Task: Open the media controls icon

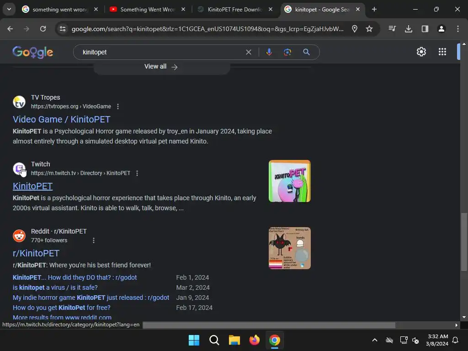Action: 392,29
